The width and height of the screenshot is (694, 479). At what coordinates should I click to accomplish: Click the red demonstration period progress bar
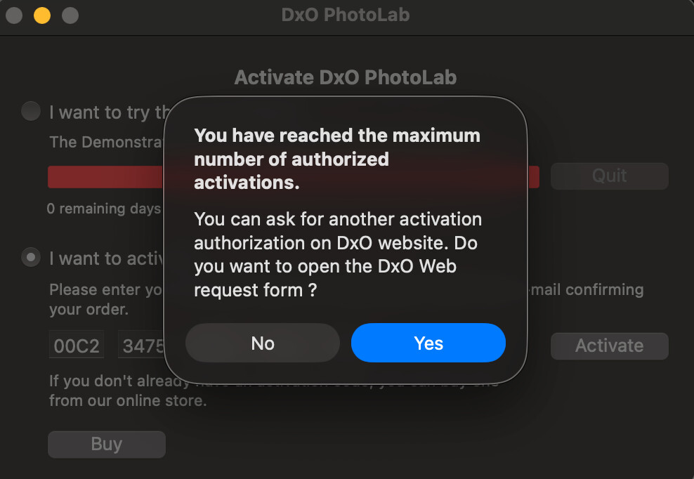(x=105, y=176)
